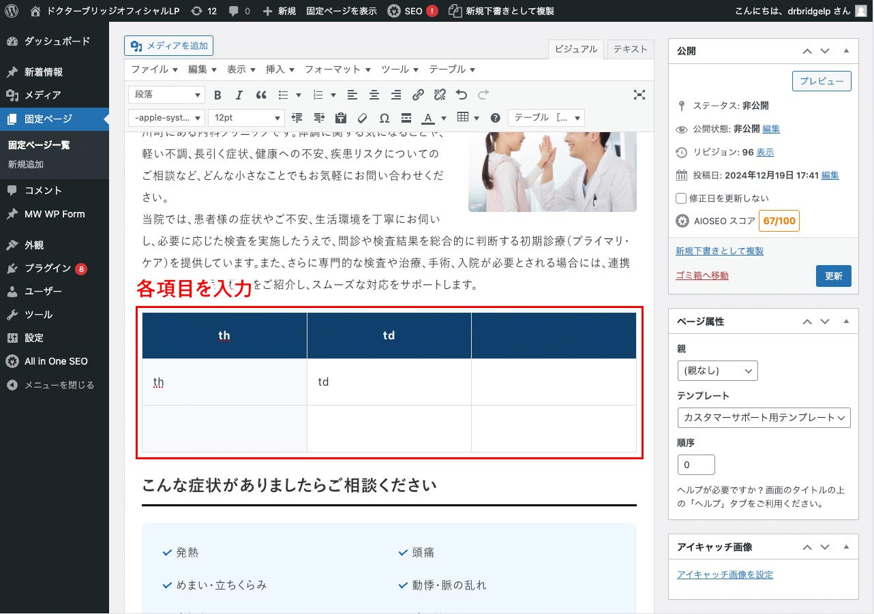Increase indent with the indent icon
The image size is (874, 614).
[319, 118]
